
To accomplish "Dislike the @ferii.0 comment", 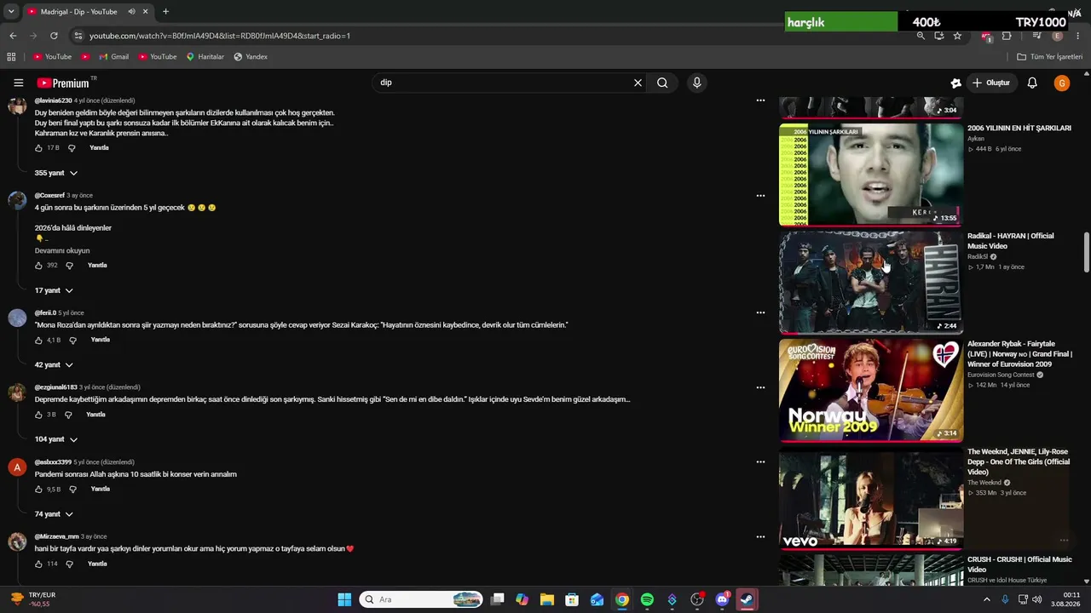I will click(72, 341).
